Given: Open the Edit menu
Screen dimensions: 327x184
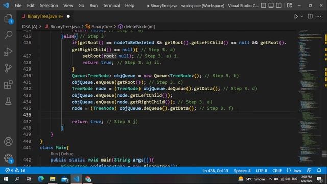Looking at the screenshot, I should tap(31, 6).
